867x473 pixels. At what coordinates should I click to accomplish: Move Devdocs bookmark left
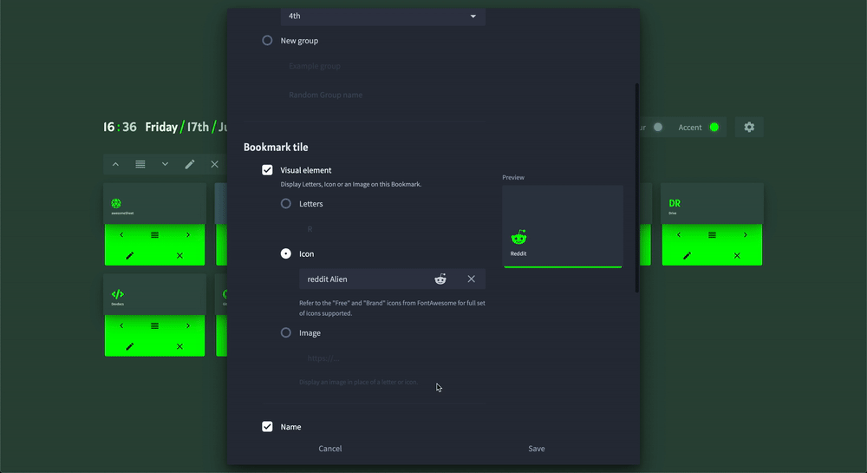(121, 325)
